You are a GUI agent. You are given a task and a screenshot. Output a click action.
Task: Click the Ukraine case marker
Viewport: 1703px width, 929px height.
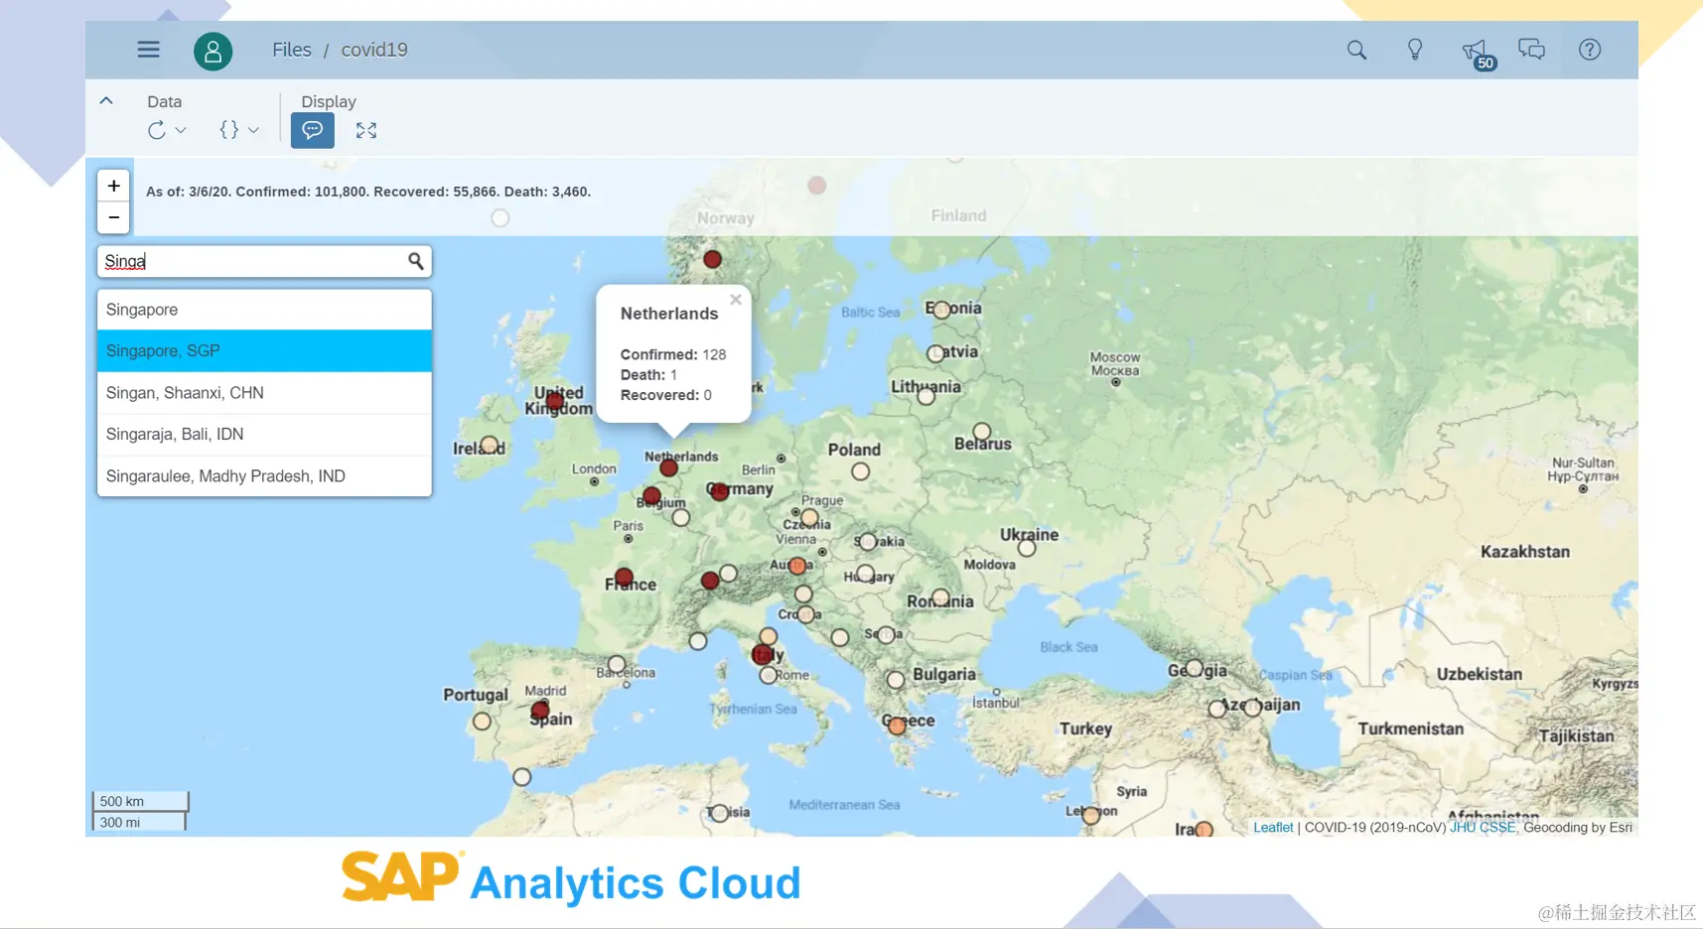[x=1027, y=548]
